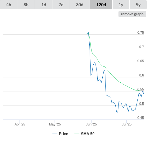Click the remove graph button

coord(132,14)
